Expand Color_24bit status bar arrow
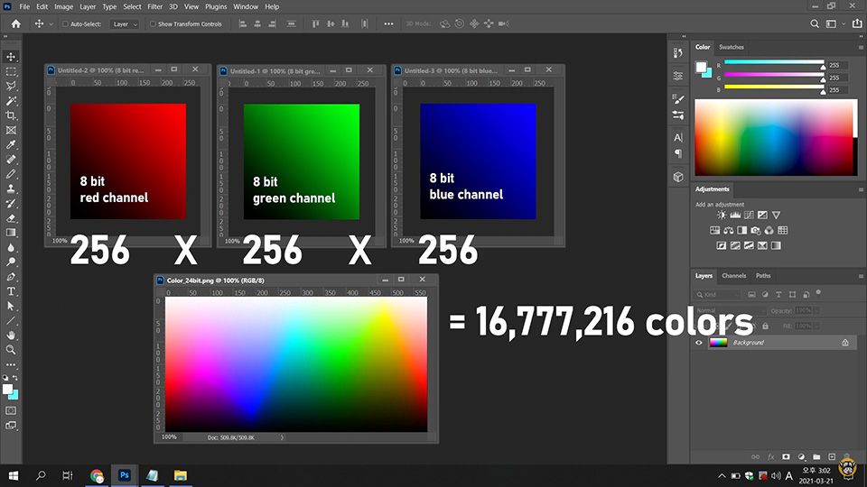The image size is (867, 487). 282,437
